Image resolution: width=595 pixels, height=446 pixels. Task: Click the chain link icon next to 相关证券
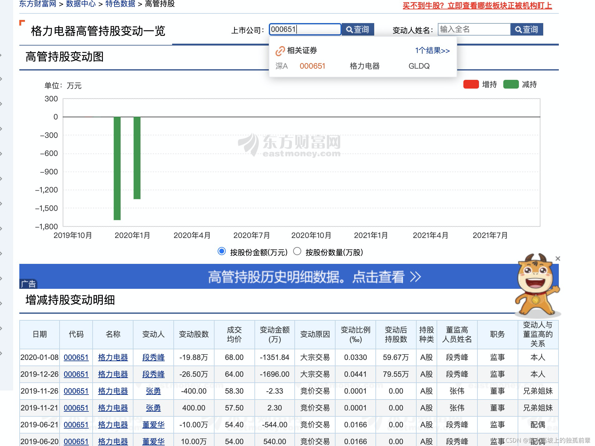[x=280, y=50]
